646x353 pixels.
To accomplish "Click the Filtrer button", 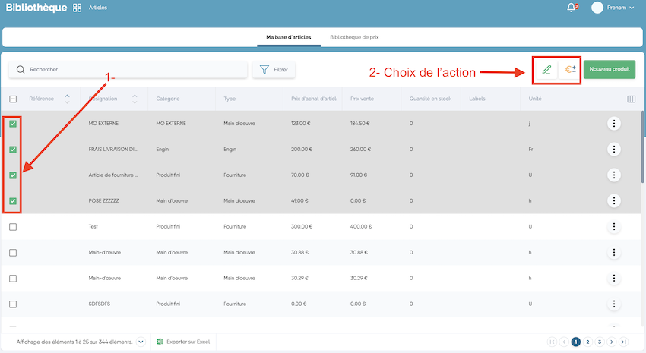I will pos(274,69).
